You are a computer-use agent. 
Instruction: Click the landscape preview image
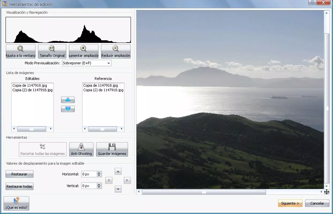pos(230,100)
